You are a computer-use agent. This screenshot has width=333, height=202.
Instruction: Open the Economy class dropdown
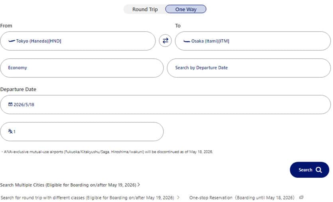(x=82, y=68)
